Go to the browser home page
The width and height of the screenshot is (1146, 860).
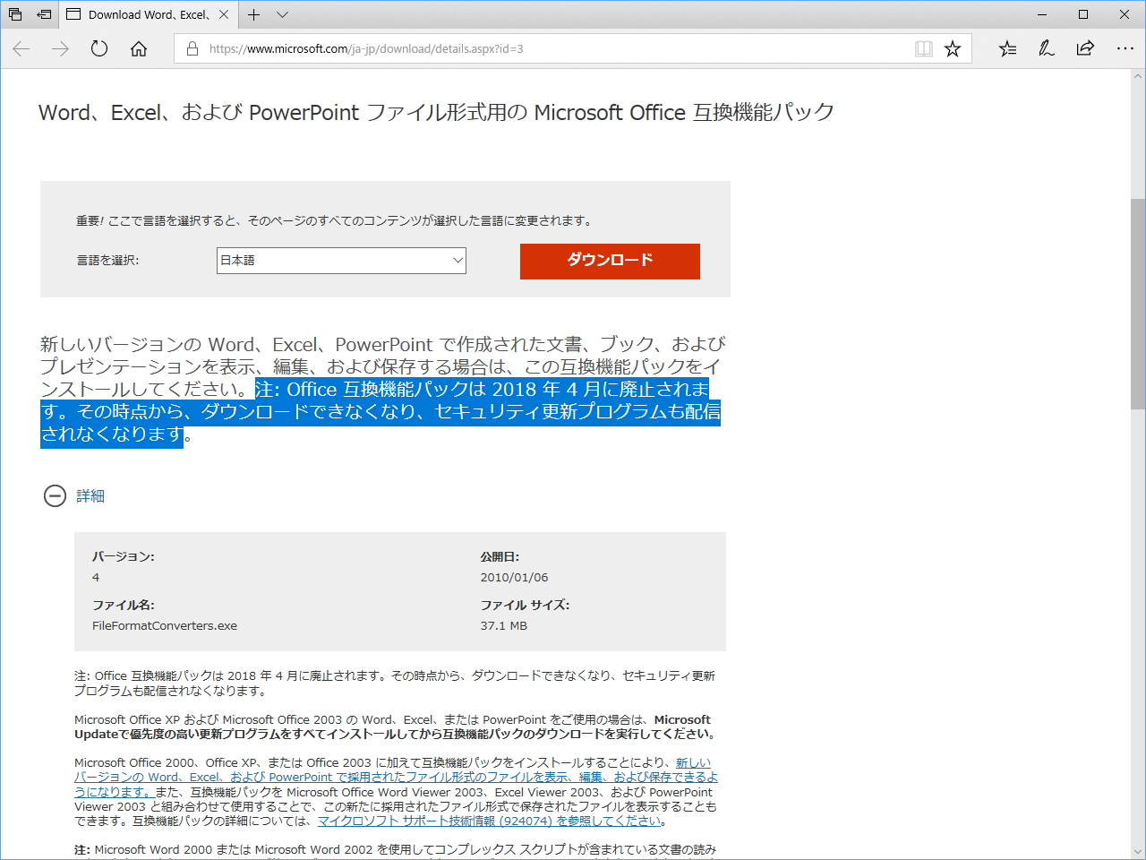pyautogui.click(x=138, y=49)
